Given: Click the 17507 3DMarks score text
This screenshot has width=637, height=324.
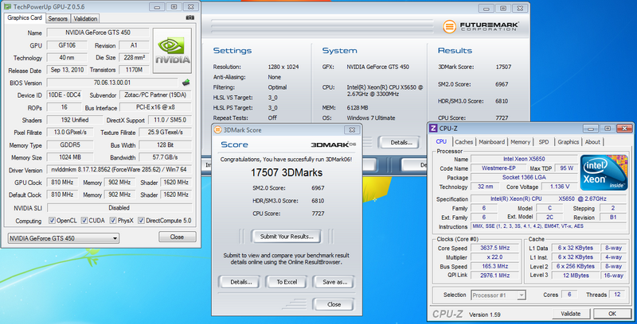Looking at the screenshot, I should 287,172.
